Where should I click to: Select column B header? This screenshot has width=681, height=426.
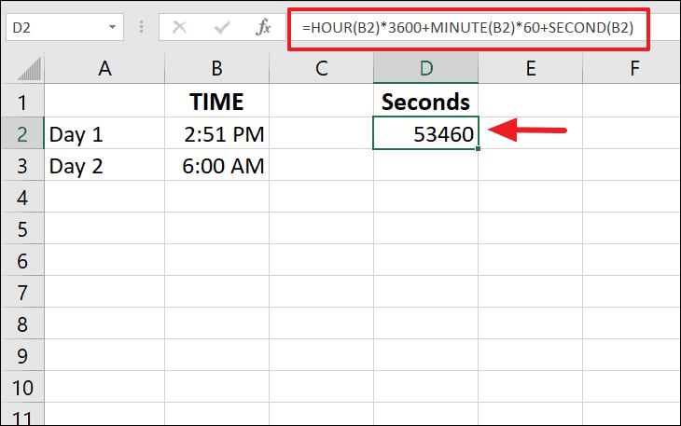click(x=216, y=69)
